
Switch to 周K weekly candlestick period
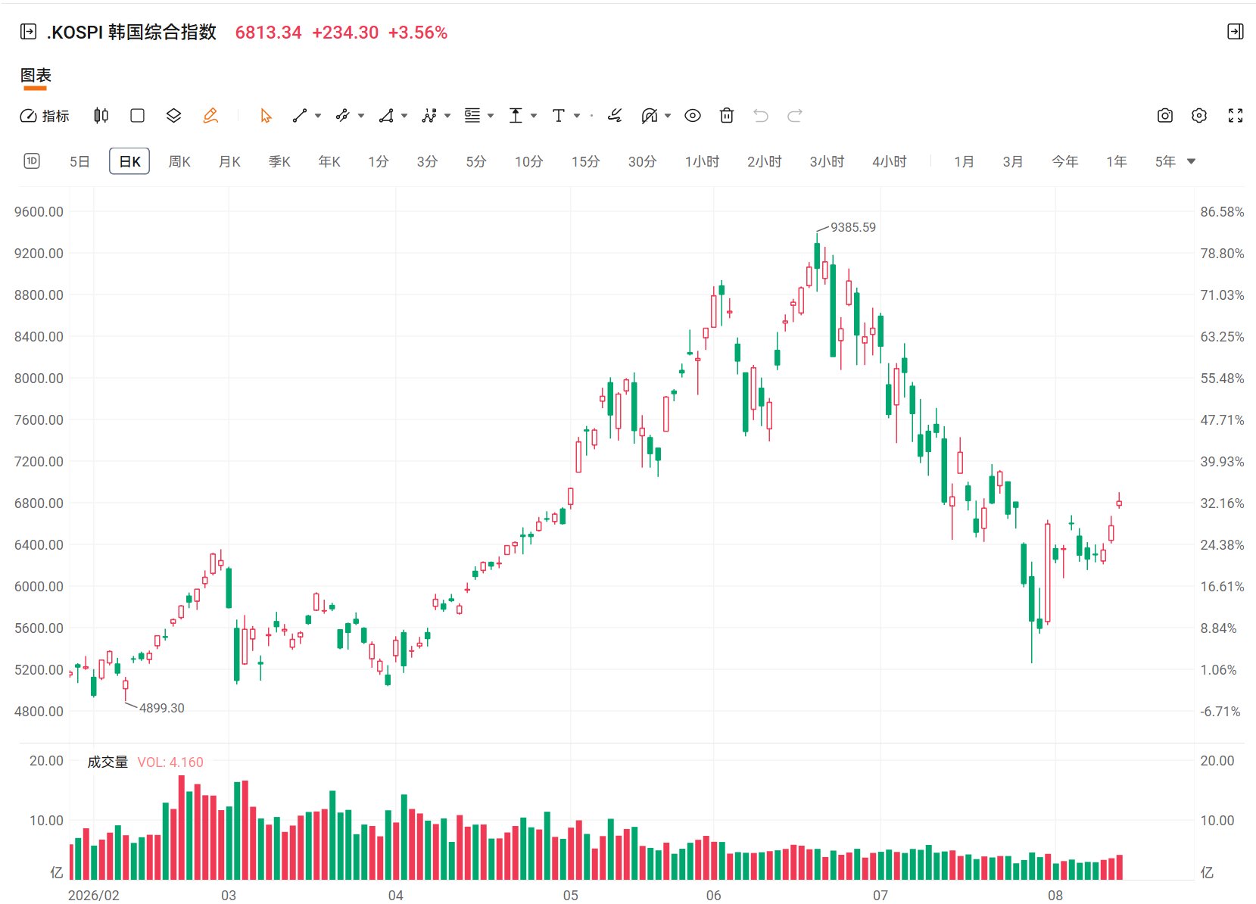(x=179, y=161)
